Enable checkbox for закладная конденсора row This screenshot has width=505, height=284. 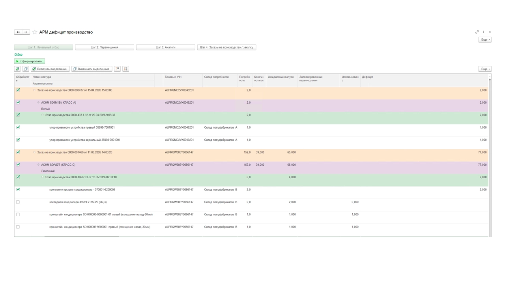pos(18,202)
